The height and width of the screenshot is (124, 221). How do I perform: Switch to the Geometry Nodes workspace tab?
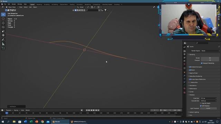107,4
